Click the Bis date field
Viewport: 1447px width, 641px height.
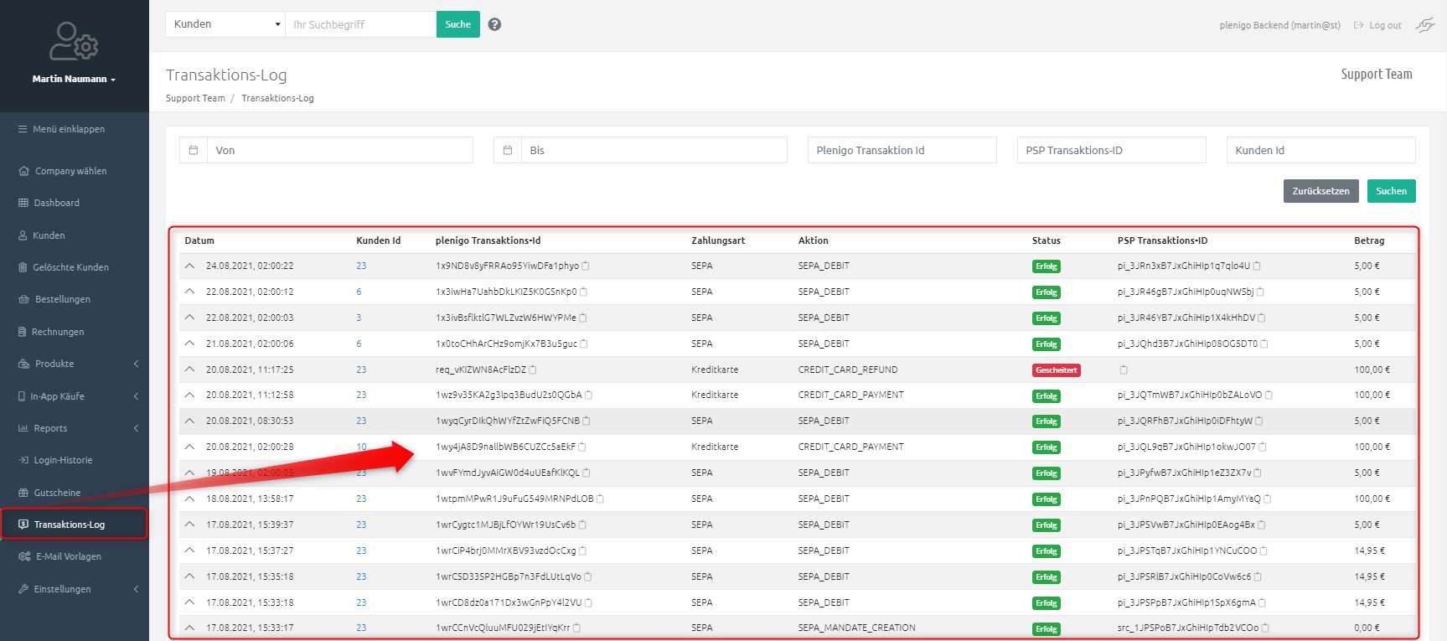[654, 150]
